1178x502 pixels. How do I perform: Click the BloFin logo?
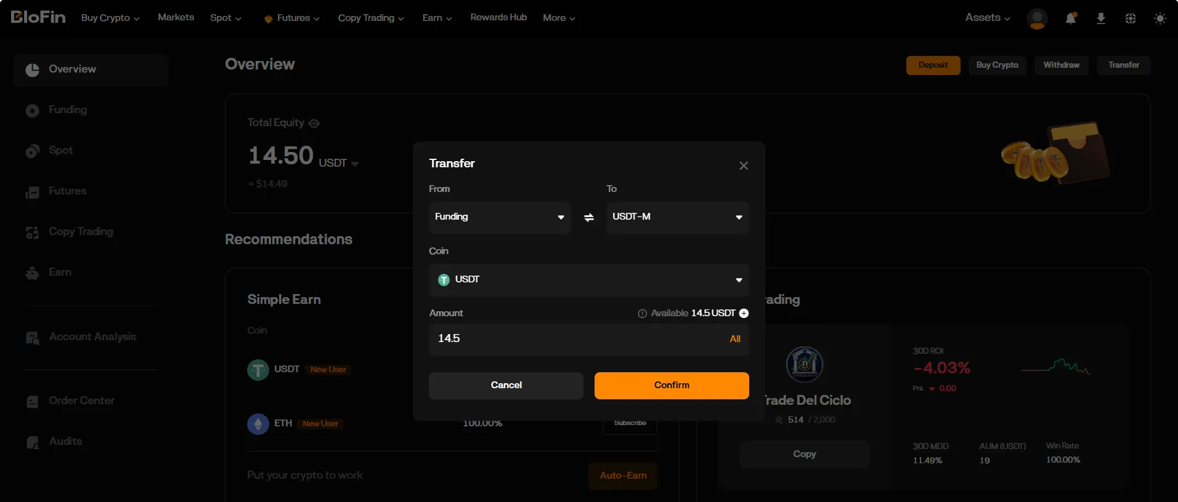pos(38,17)
